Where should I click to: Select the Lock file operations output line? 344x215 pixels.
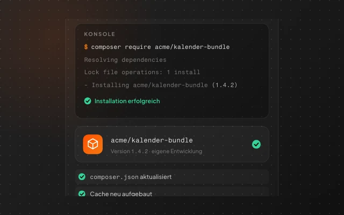coord(142,72)
